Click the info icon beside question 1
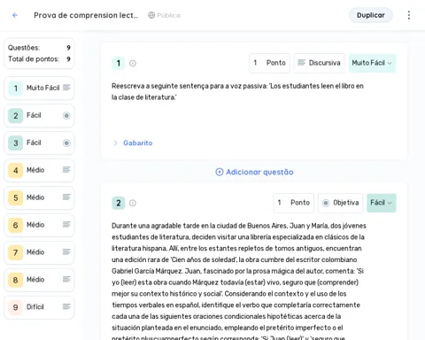This screenshot has height=340, width=425. [x=133, y=63]
